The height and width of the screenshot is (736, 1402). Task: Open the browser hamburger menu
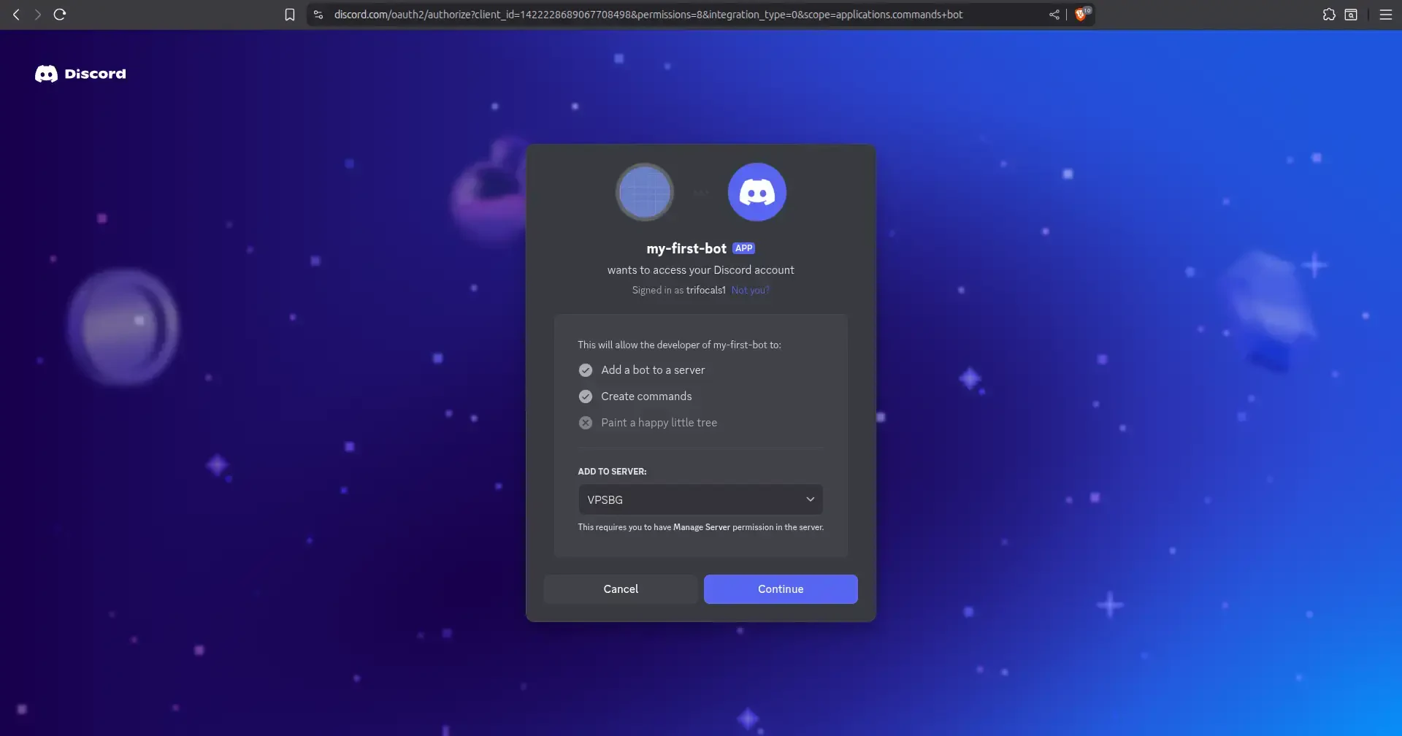point(1385,15)
